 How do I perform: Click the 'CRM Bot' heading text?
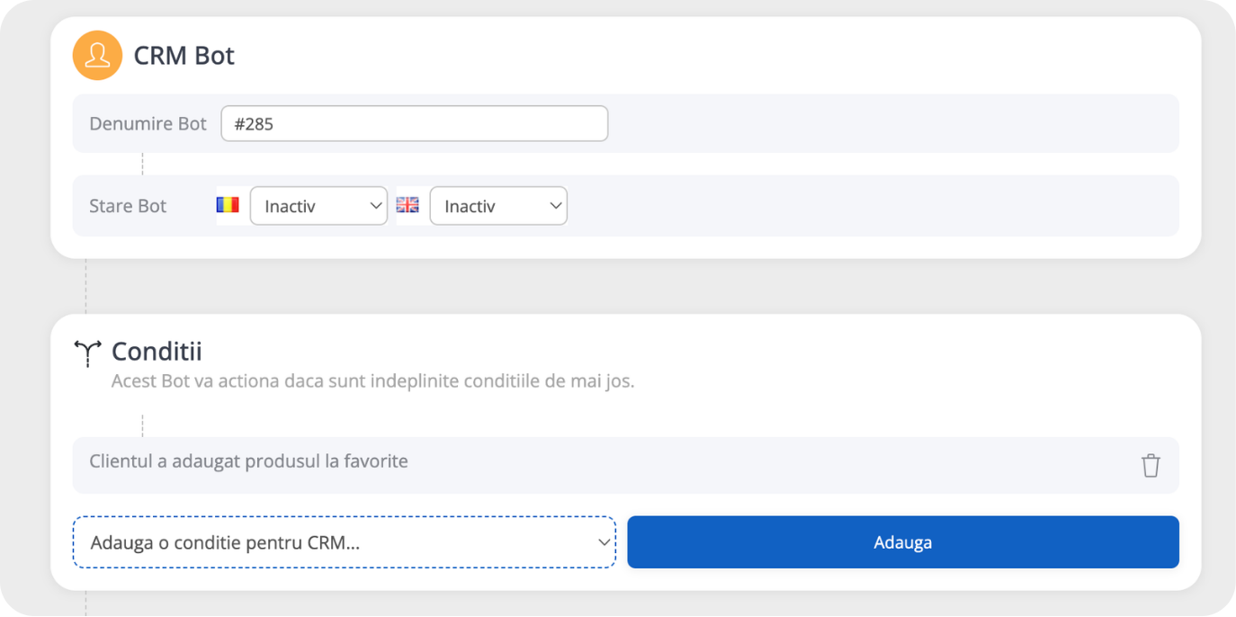pyautogui.click(x=184, y=56)
